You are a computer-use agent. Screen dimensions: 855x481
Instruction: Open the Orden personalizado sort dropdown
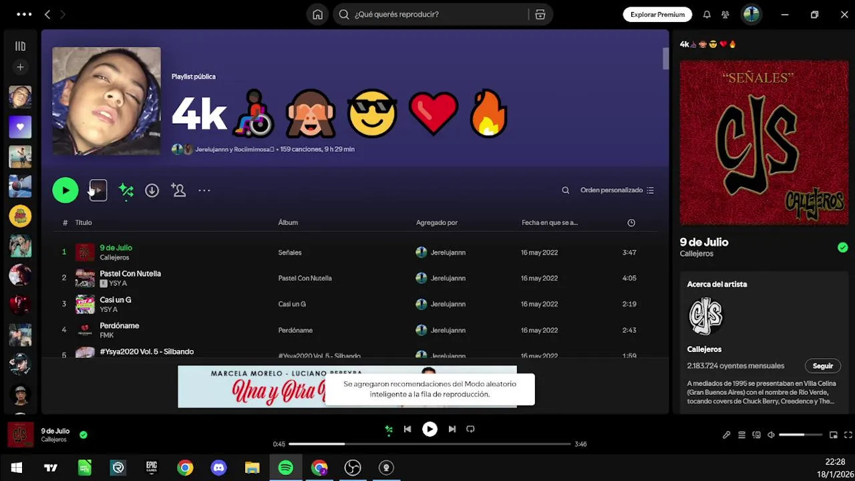617,190
